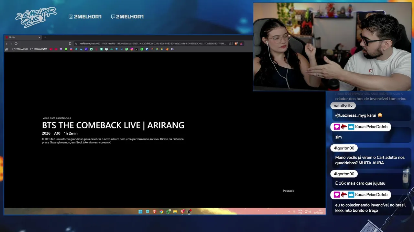Click the browser forward arrow
The height and width of the screenshot is (232, 414).
(11, 43)
